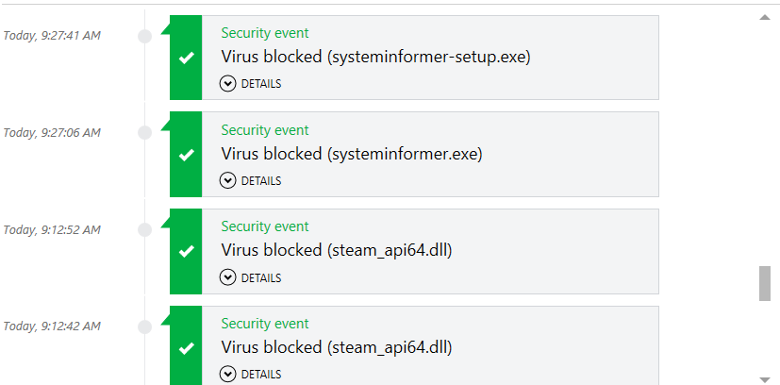Click the scrollbar down arrow
The height and width of the screenshot is (385, 780).
click(x=764, y=378)
